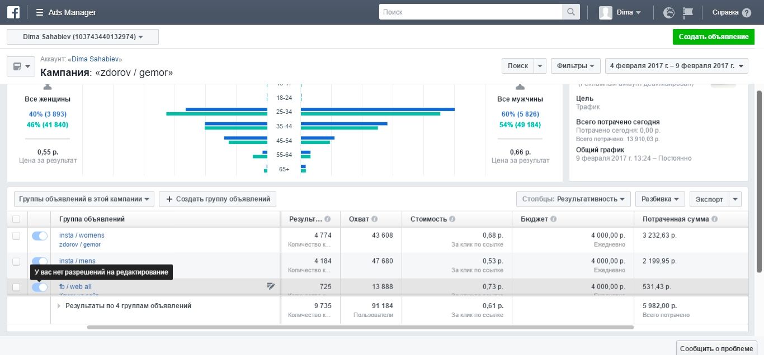764x355 pixels.
Task: Click the women audience silhouette icon
Action: pos(48,87)
